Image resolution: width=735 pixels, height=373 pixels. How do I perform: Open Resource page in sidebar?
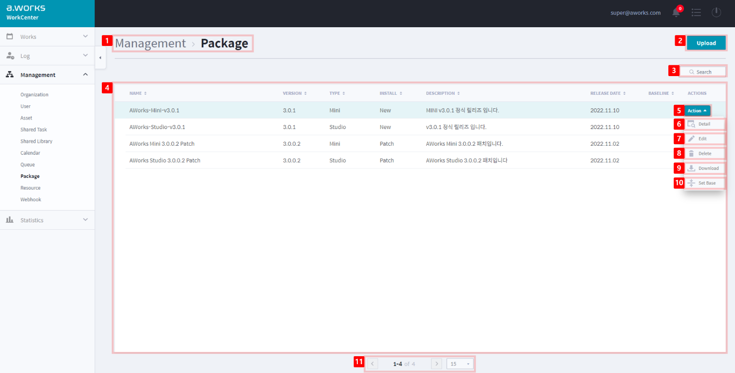pyautogui.click(x=30, y=188)
